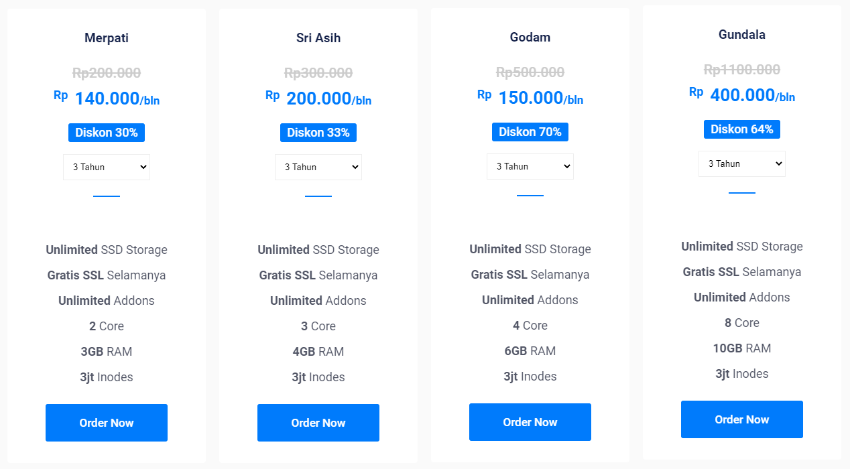Click the Merpati plan title
This screenshot has height=469, width=850.
107,38
